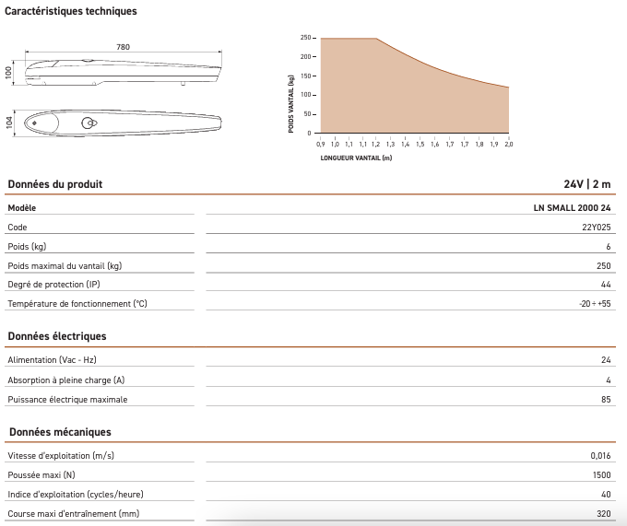Select the Poussée maxi value 1500

point(601,475)
